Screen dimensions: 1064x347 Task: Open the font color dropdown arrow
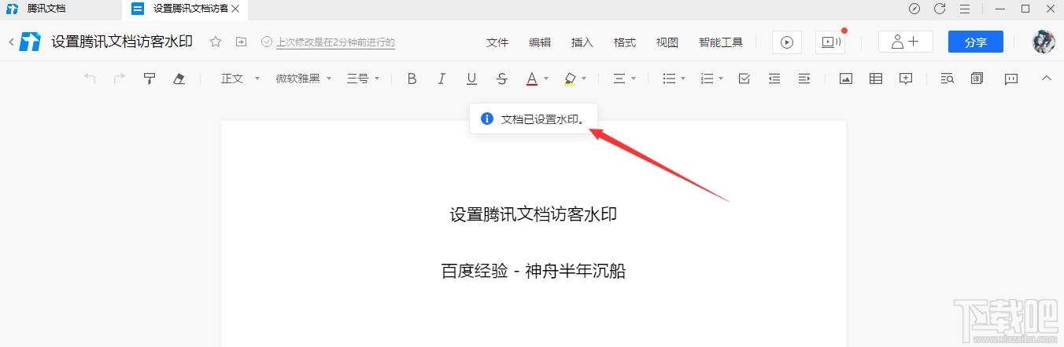(x=546, y=79)
